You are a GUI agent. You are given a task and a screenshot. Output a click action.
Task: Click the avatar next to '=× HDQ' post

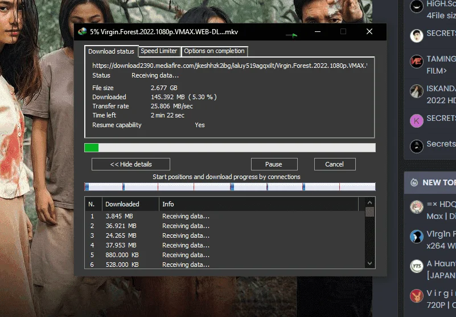417,207
